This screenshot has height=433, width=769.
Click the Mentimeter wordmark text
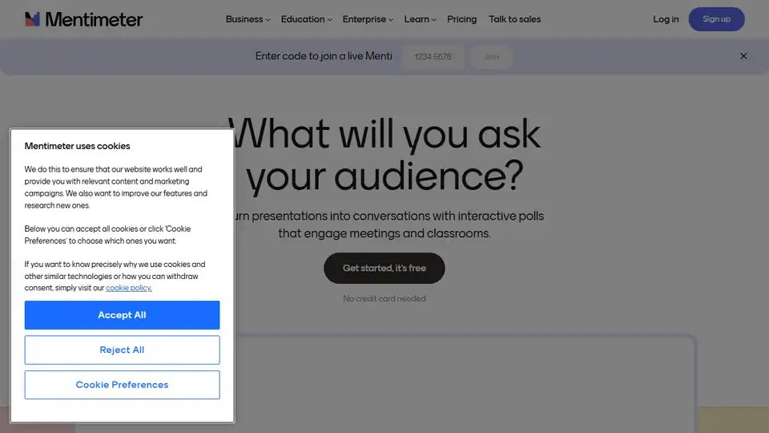(x=94, y=19)
